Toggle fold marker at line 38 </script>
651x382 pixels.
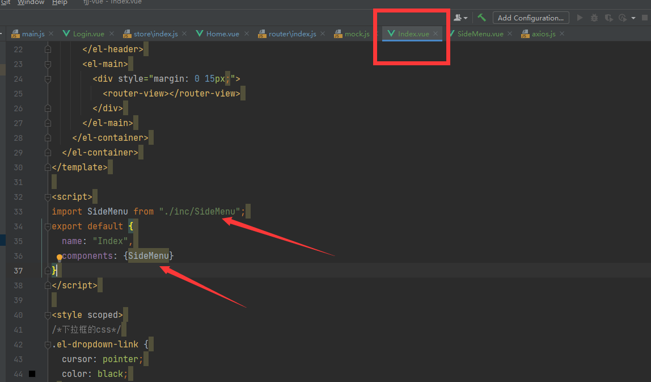pos(48,286)
